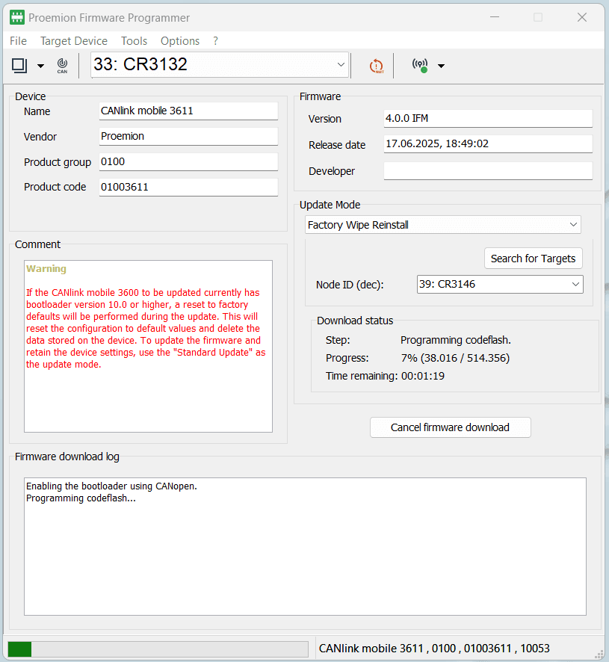609x662 pixels.
Task: Click the green connection status antenna icon
Action: pyautogui.click(x=420, y=66)
